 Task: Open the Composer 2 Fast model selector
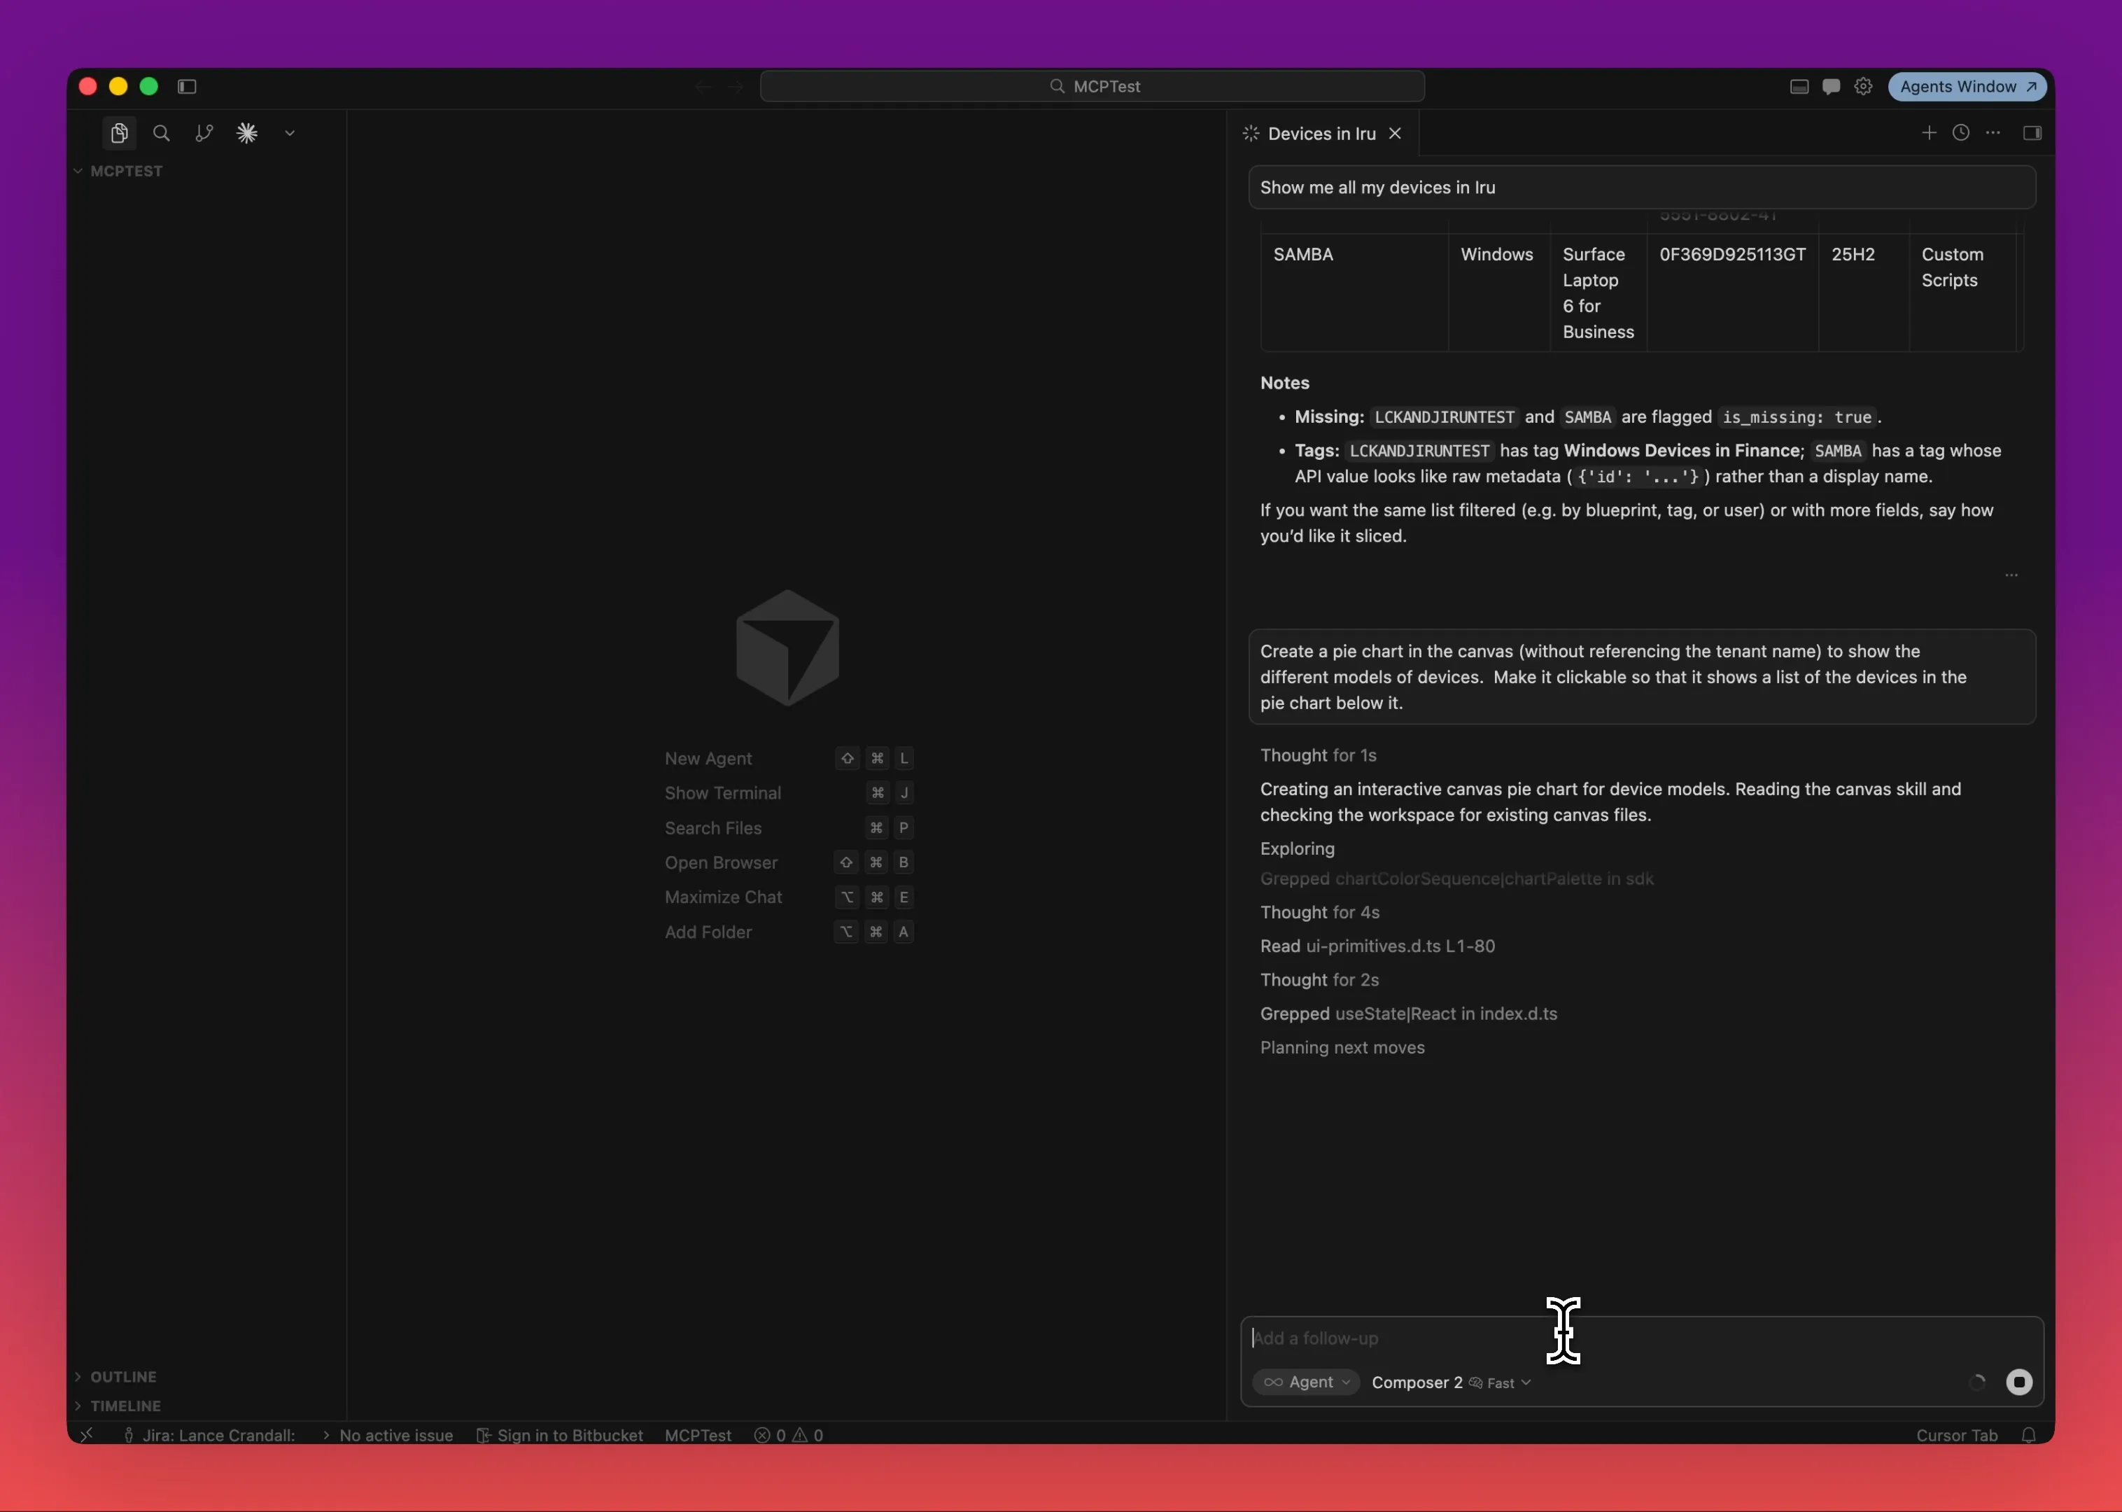(x=1451, y=1382)
